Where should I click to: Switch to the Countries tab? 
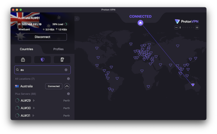pyautogui.click(x=26, y=49)
